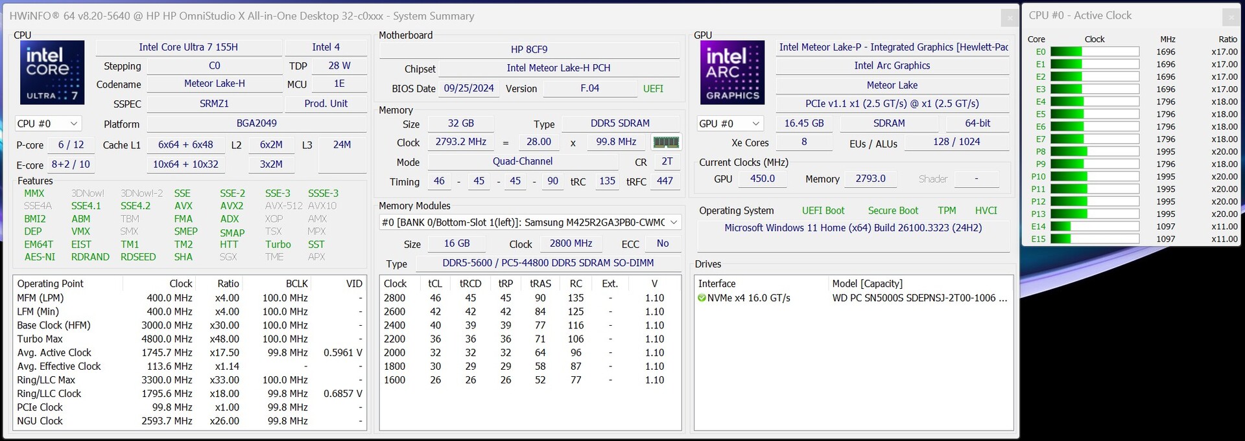This screenshot has width=1245, height=441.
Task: Click the BIOS date 09/25/2024 field
Action: [x=469, y=88]
